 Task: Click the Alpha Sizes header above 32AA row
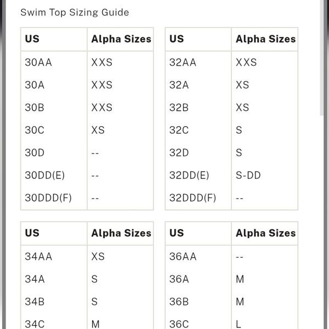(265, 39)
